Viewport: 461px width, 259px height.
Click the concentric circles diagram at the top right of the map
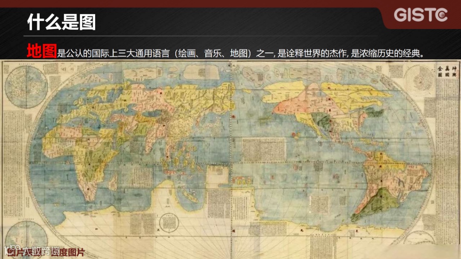tap(419, 80)
